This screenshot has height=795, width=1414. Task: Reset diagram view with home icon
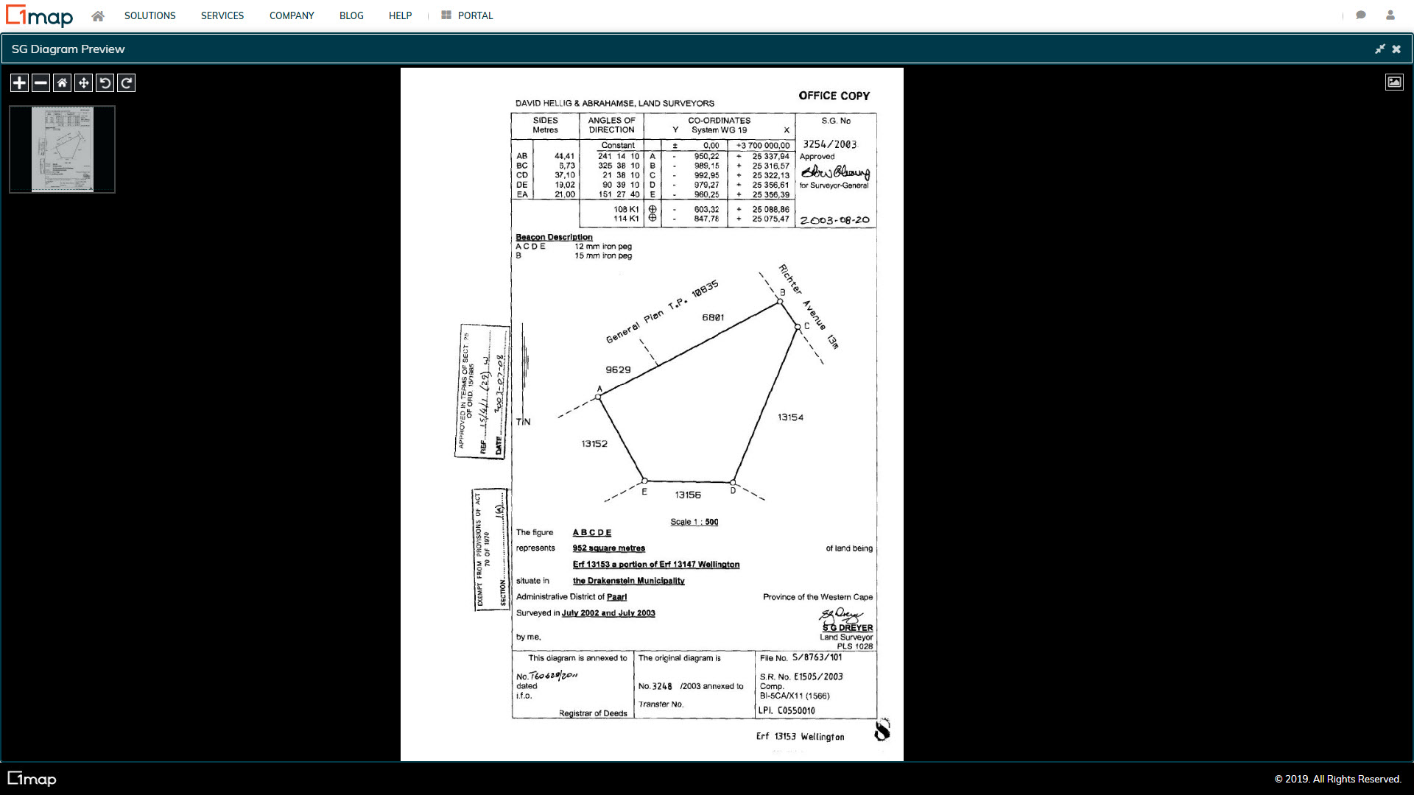(x=62, y=83)
